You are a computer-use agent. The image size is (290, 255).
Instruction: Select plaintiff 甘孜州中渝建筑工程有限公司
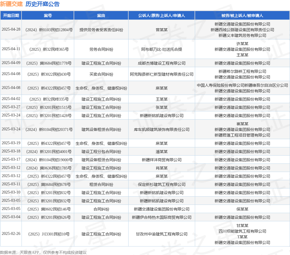(x=162, y=234)
